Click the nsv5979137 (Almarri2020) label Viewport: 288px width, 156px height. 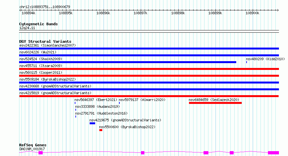[x=142, y=100]
